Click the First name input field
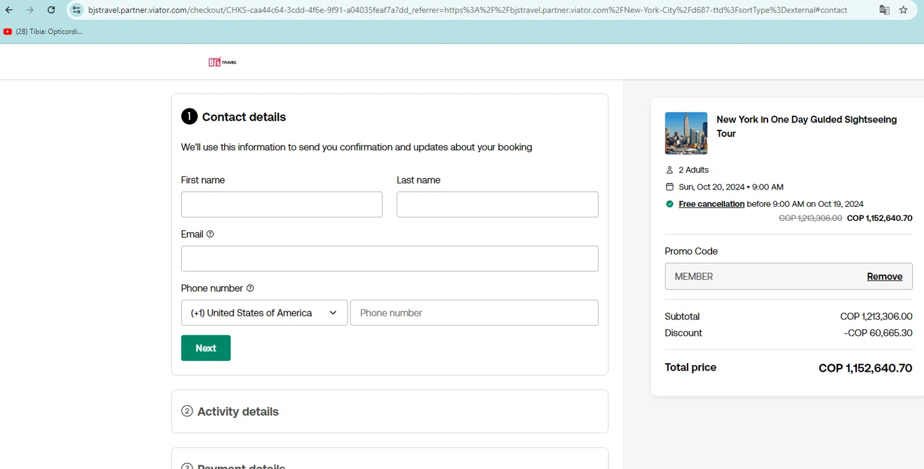This screenshot has width=924, height=469. coord(282,204)
